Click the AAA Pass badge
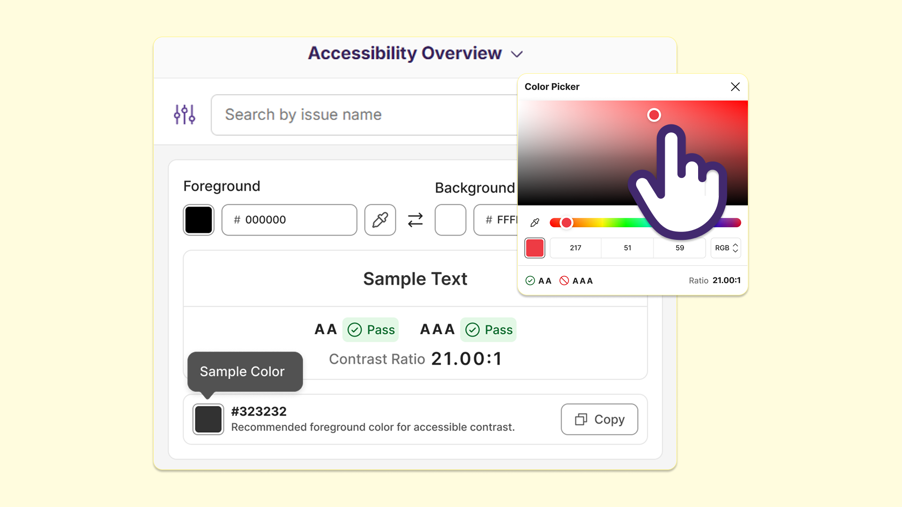 point(489,330)
